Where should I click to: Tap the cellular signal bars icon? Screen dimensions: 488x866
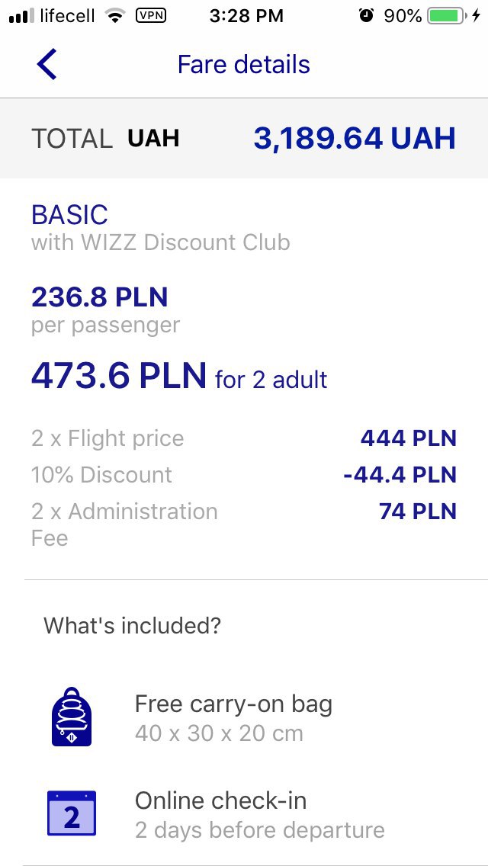click(21, 16)
